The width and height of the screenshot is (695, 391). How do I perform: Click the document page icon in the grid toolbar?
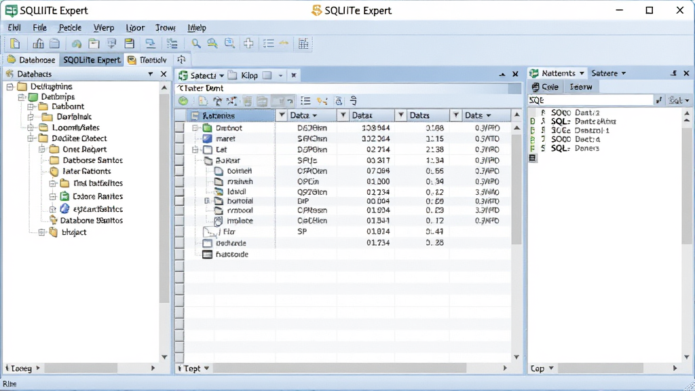(203, 101)
